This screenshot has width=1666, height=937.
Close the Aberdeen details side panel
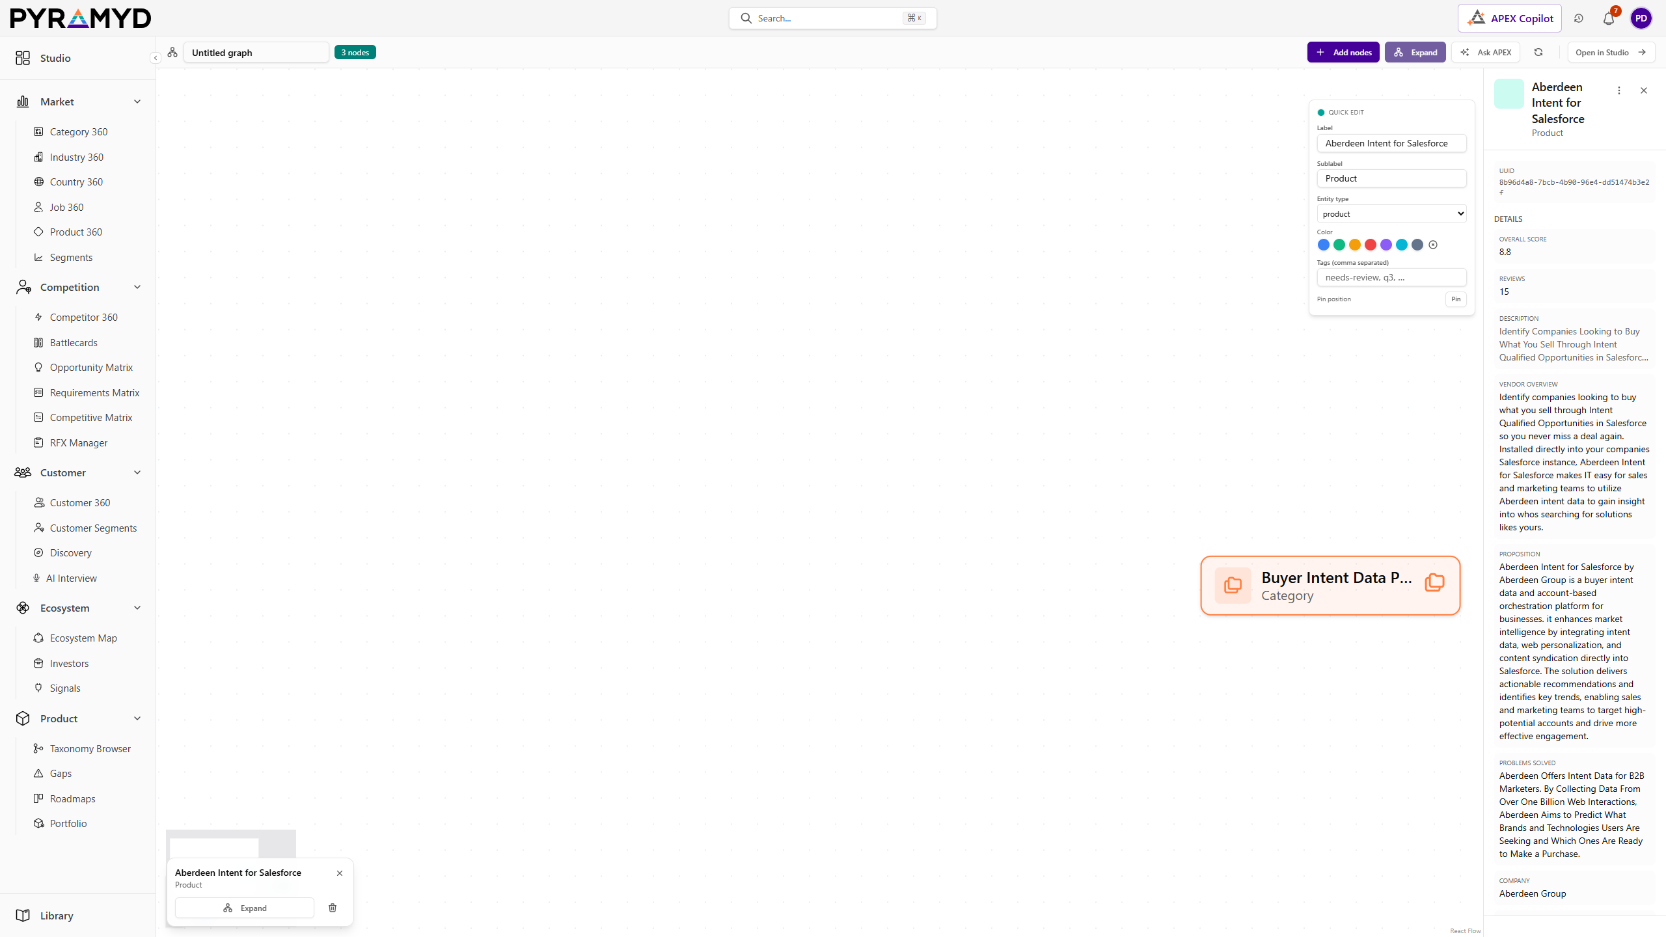coord(1644,90)
